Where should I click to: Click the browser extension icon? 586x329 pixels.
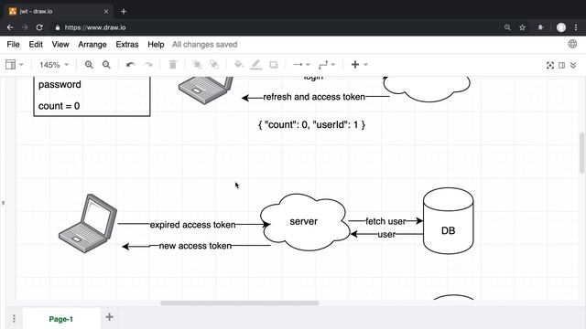[x=540, y=27]
